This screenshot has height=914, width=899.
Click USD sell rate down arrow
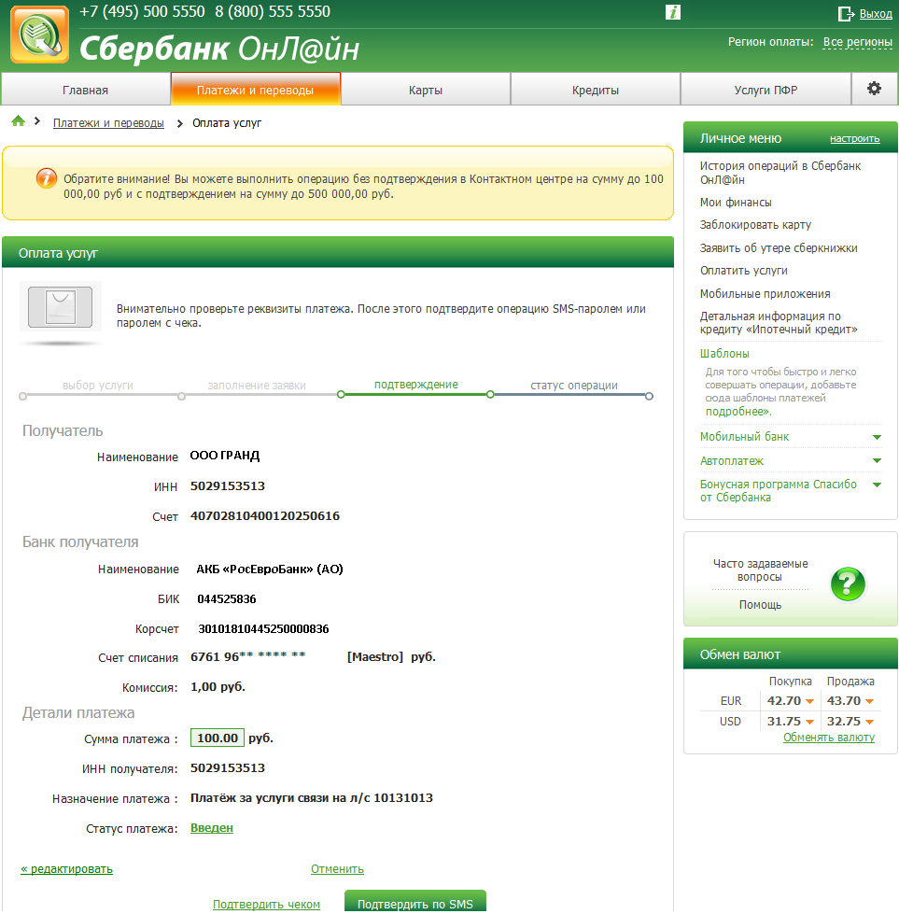click(869, 722)
